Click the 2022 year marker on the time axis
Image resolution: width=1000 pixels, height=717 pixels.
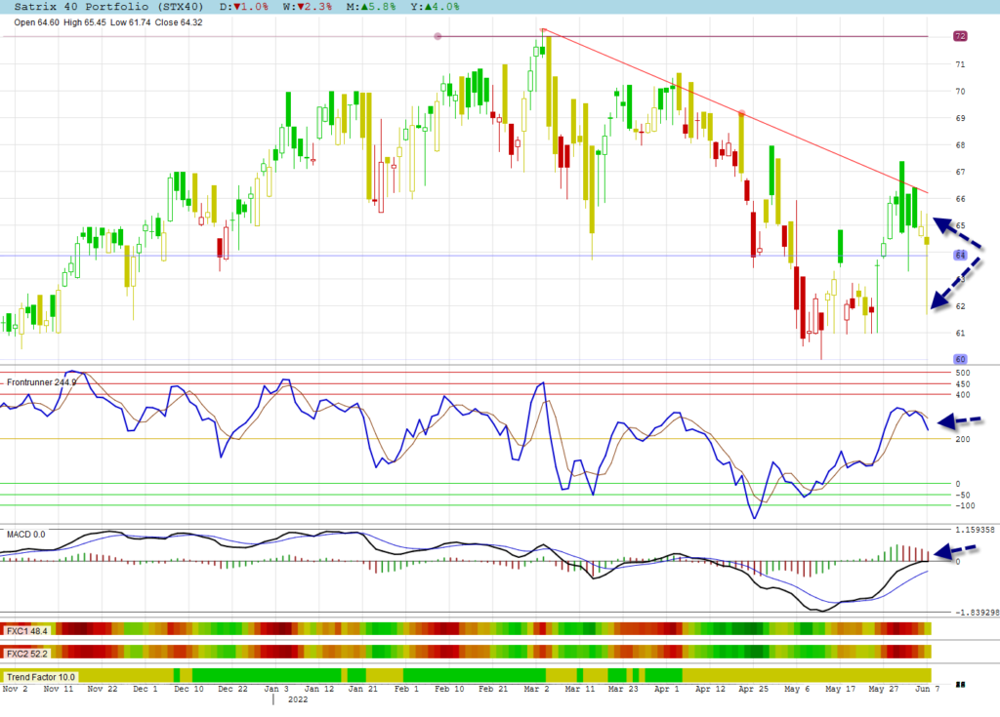coord(298,699)
